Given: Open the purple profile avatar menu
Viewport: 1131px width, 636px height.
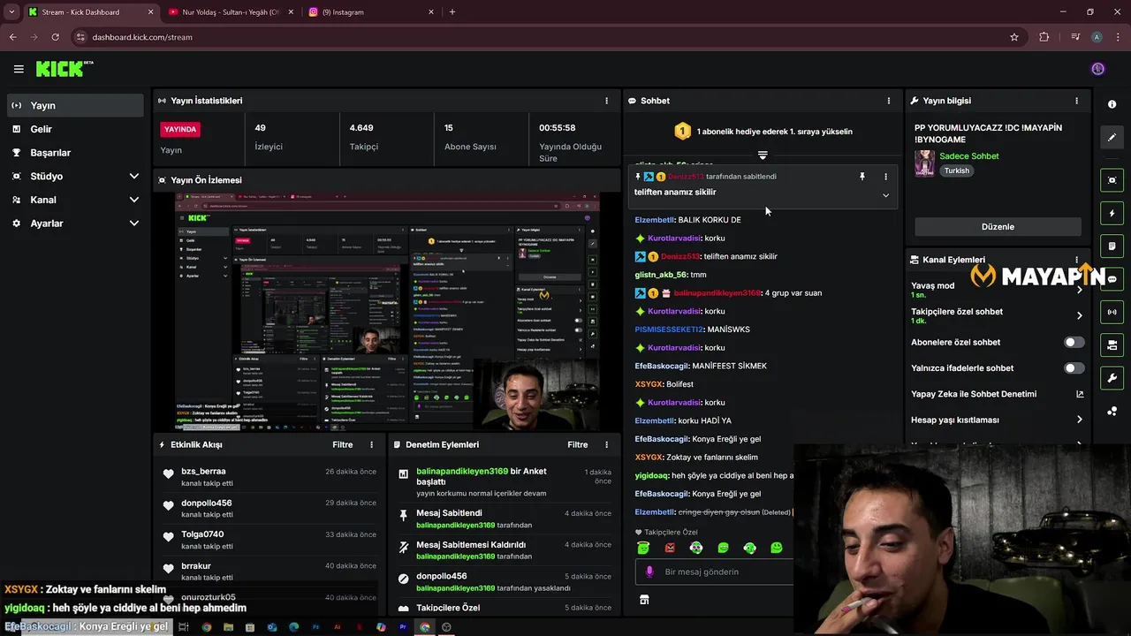Looking at the screenshot, I should click(x=1097, y=69).
